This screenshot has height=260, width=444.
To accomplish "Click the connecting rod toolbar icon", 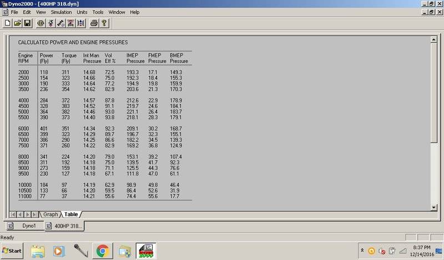I will (x=60, y=23).
